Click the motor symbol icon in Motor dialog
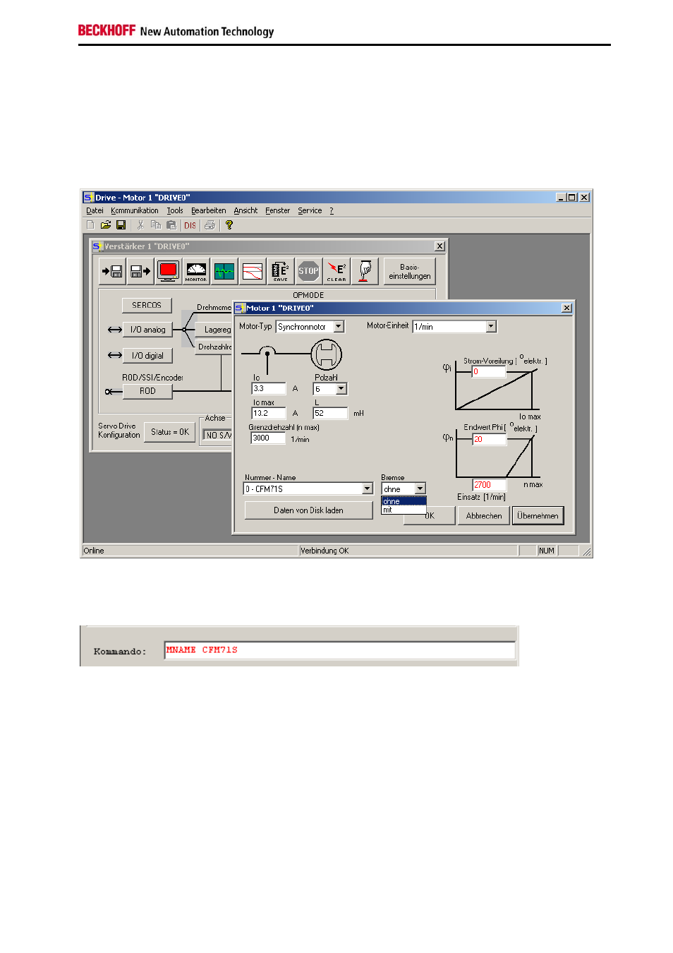 pos(327,355)
